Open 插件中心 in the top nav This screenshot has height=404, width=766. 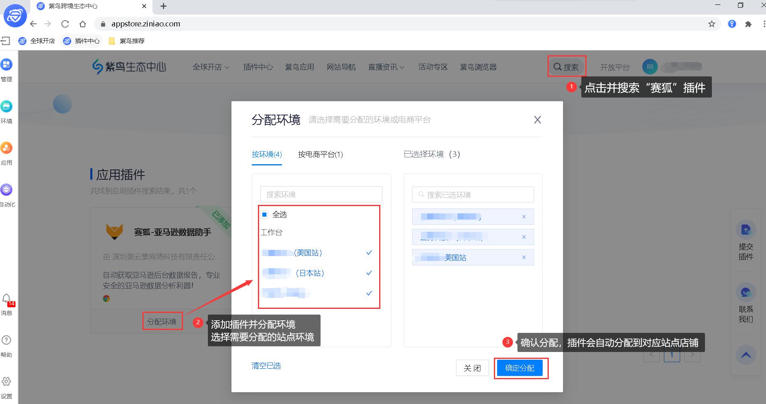[x=258, y=67]
